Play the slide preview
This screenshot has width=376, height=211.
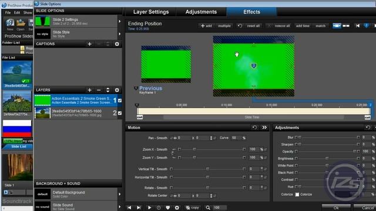[x=149, y=207]
